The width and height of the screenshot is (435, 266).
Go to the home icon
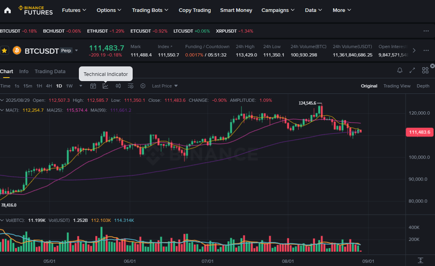(x=8, y=10)
